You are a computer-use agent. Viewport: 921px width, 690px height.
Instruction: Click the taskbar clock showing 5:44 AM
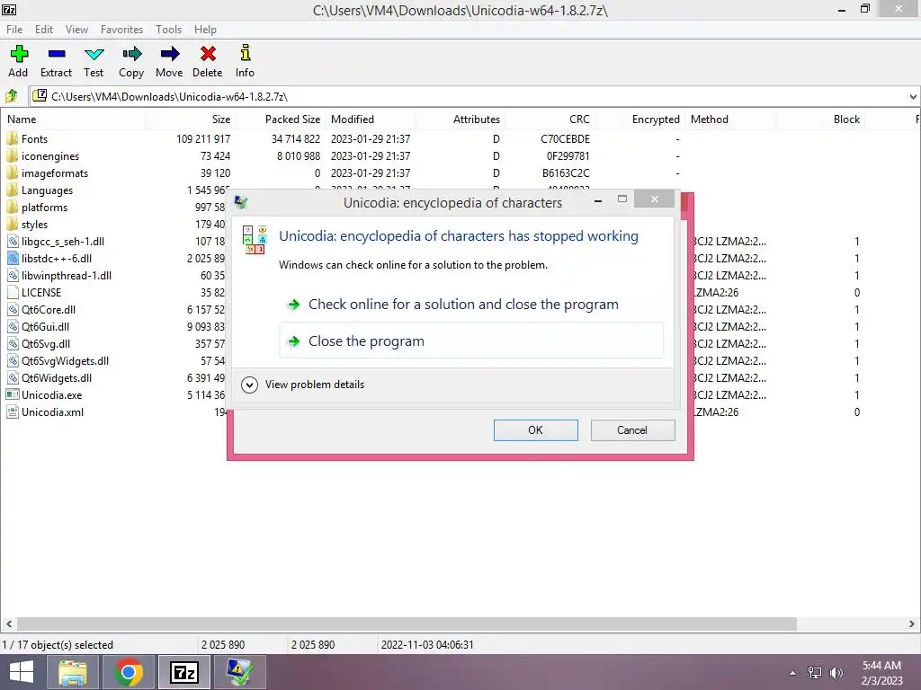point(881,672)
